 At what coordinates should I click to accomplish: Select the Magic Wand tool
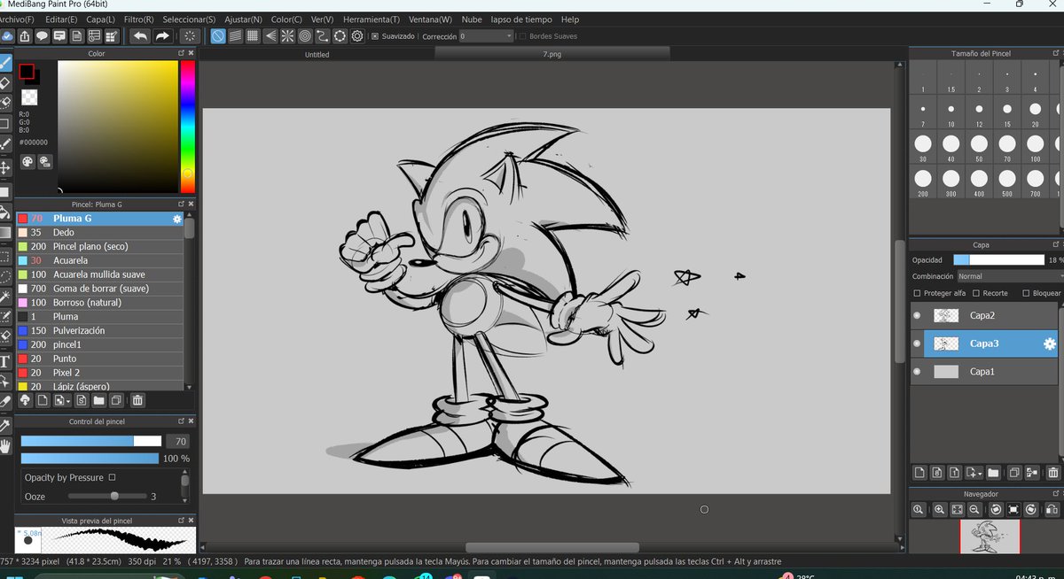[5, 296]
